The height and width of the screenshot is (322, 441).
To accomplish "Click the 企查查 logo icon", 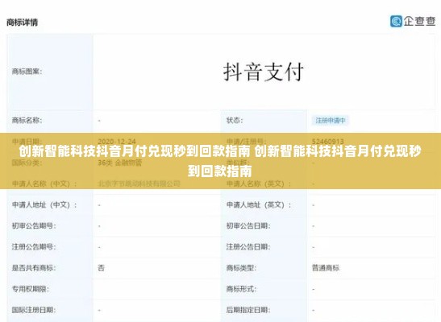I will [396, 22].
